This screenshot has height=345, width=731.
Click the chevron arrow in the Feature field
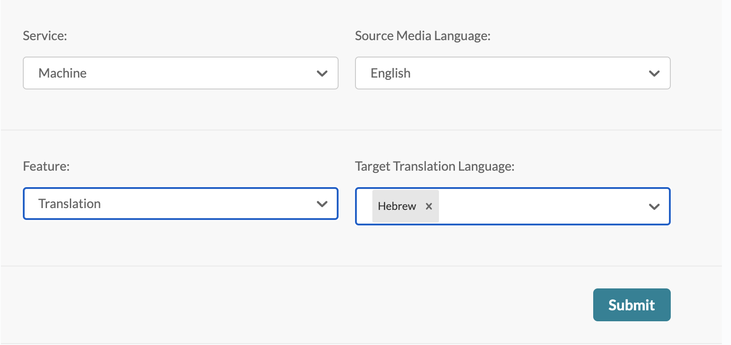[322, 204]
